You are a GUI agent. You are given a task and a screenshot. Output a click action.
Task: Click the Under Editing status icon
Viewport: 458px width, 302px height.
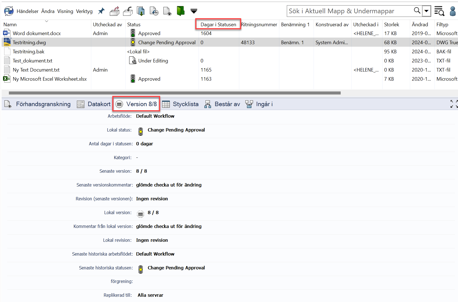point(133,61)
